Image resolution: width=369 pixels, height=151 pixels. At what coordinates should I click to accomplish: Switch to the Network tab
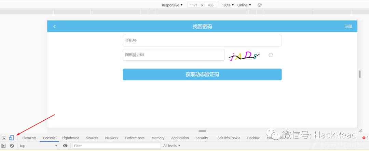112,138
